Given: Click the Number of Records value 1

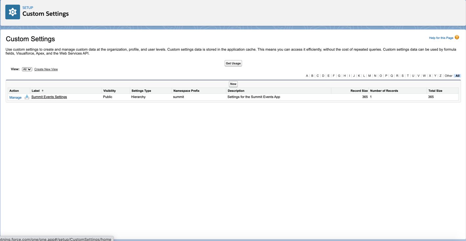Looking at the screenshot, I should pos(371,97).
